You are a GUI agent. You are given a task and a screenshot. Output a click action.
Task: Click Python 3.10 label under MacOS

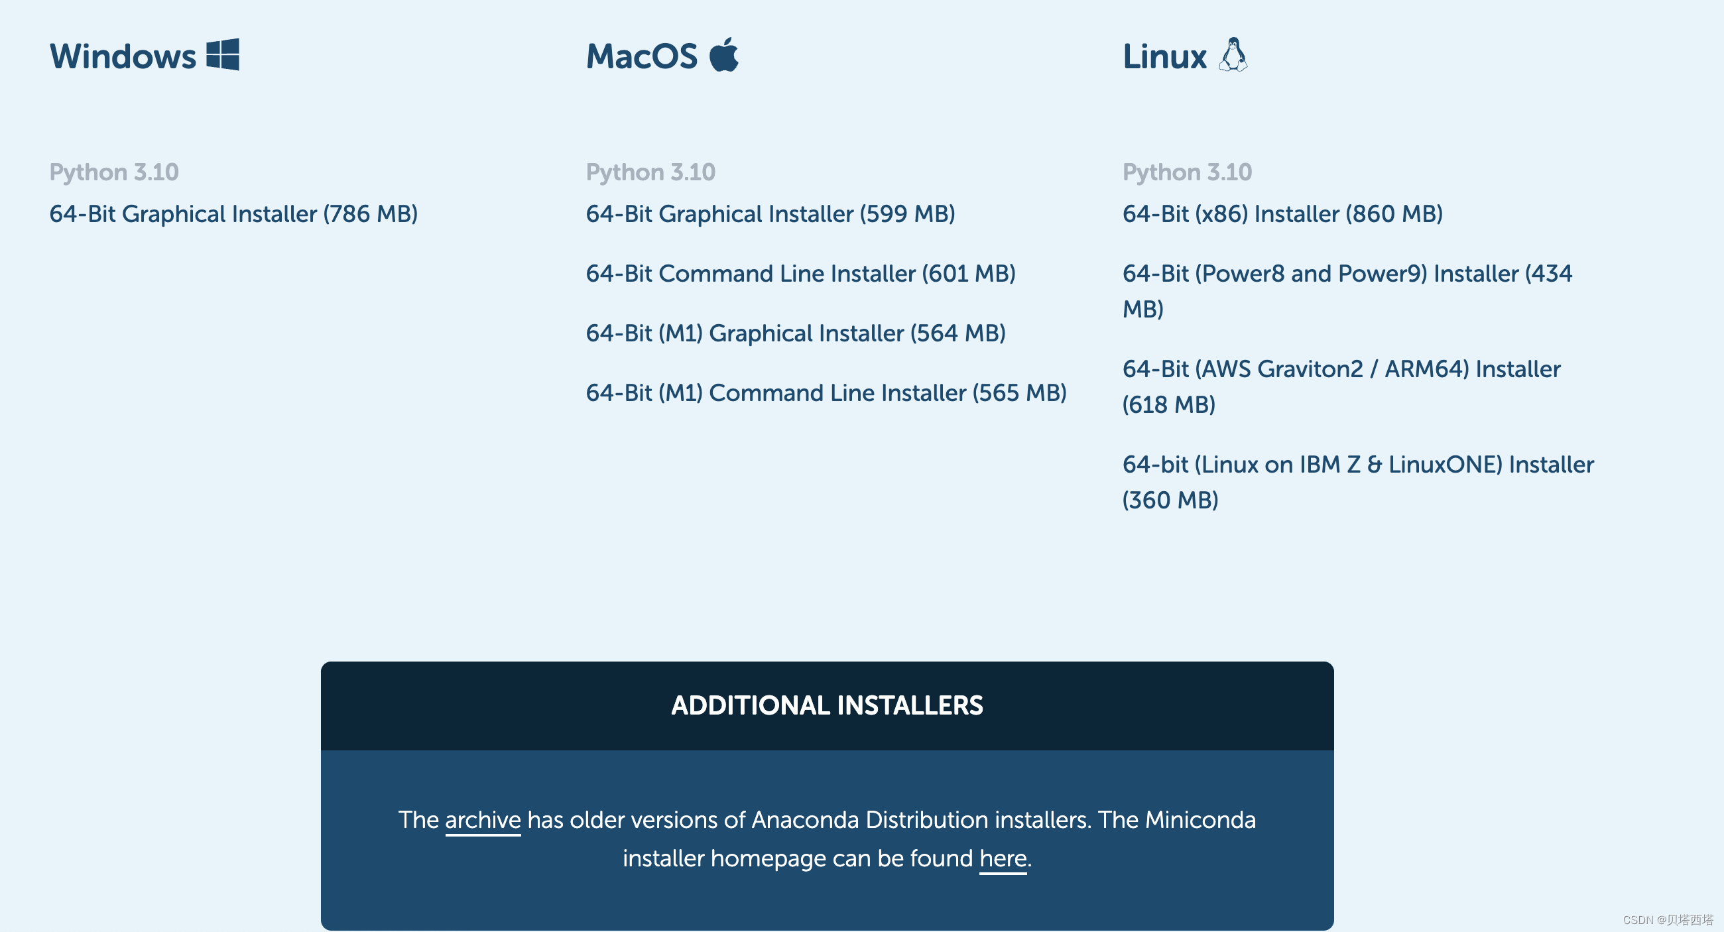(x=650, y=172)
